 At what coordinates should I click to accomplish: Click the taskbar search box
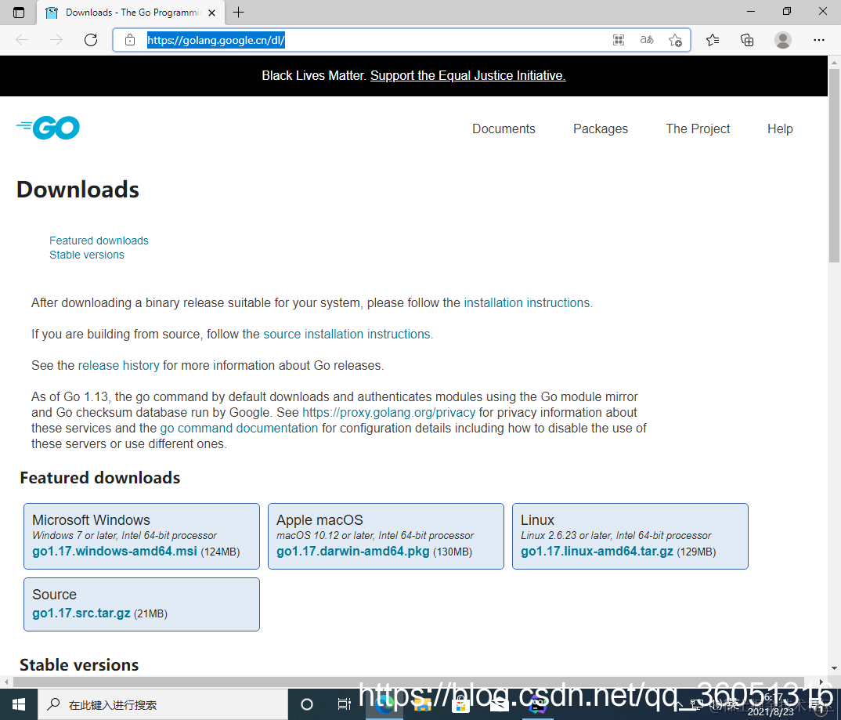tap(163, 704)
